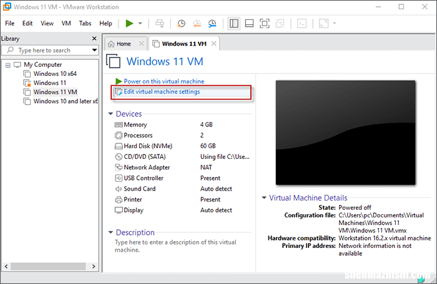Switch to the Windows 11 VM tab
Image resolution: width=437 pixels, height=284 pixels.
point(184,44)
